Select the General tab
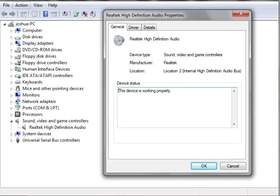Screen dimensions: 280x196 117,27
